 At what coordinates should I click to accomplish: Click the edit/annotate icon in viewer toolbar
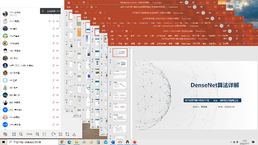coord(60,134)
